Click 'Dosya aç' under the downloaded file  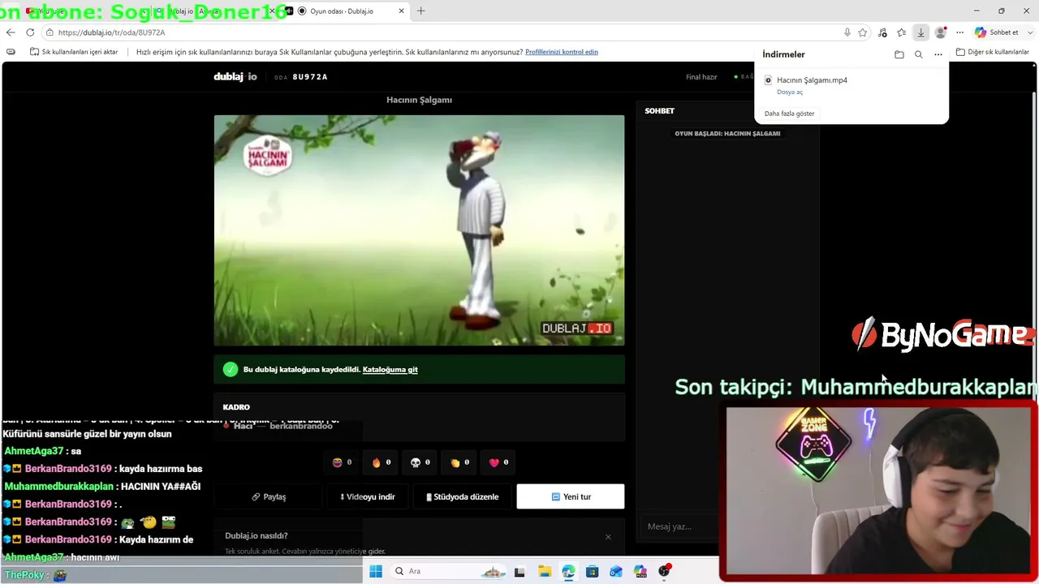pos(790,92)
